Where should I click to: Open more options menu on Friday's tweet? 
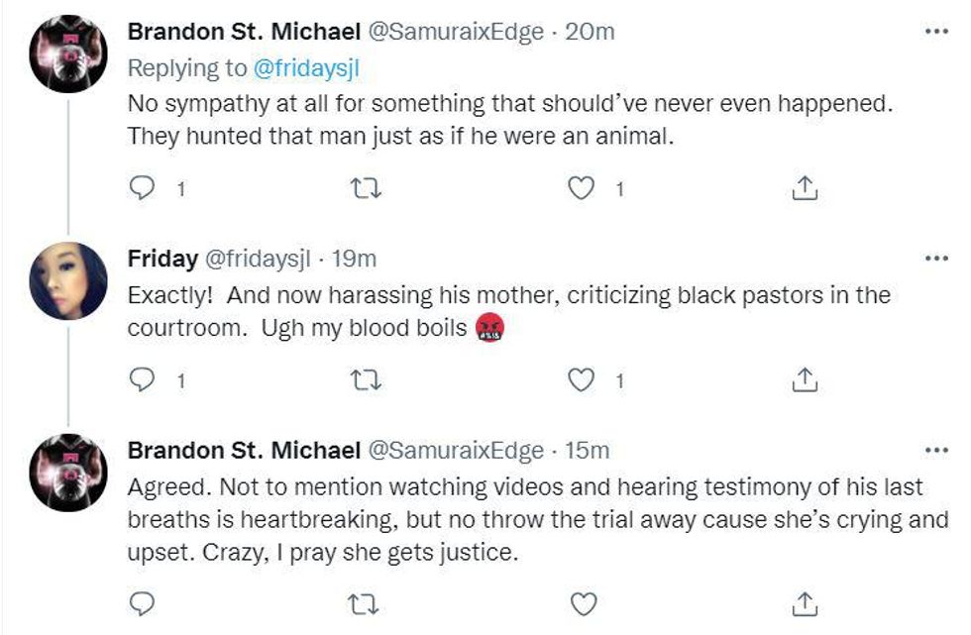935,259
